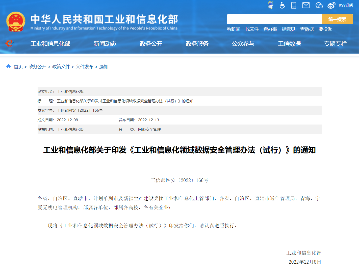This screenshot has height=275, width=359.
Task: Open the envelope mail icon
Action: 306,5
